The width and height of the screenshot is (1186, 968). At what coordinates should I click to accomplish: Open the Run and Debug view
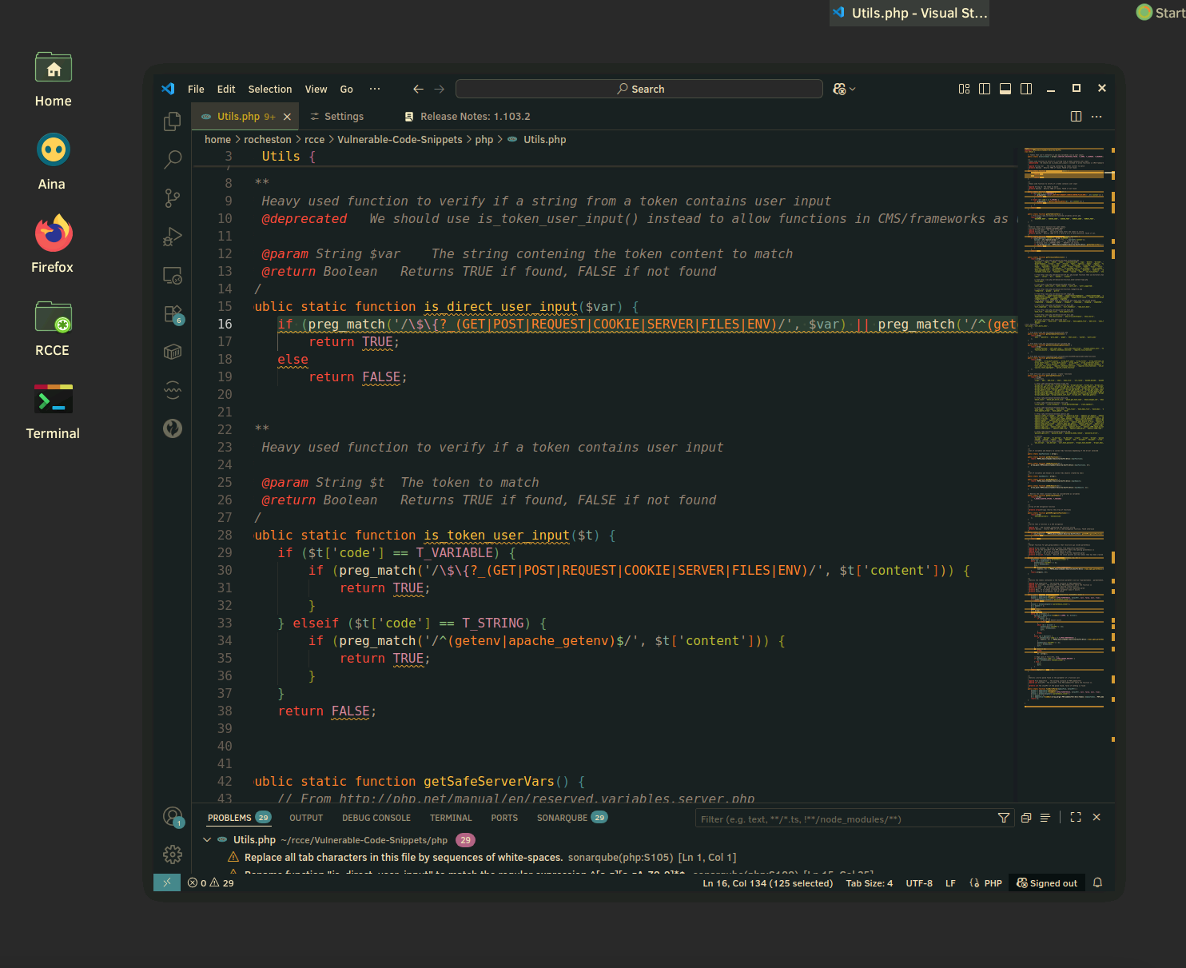172,237
